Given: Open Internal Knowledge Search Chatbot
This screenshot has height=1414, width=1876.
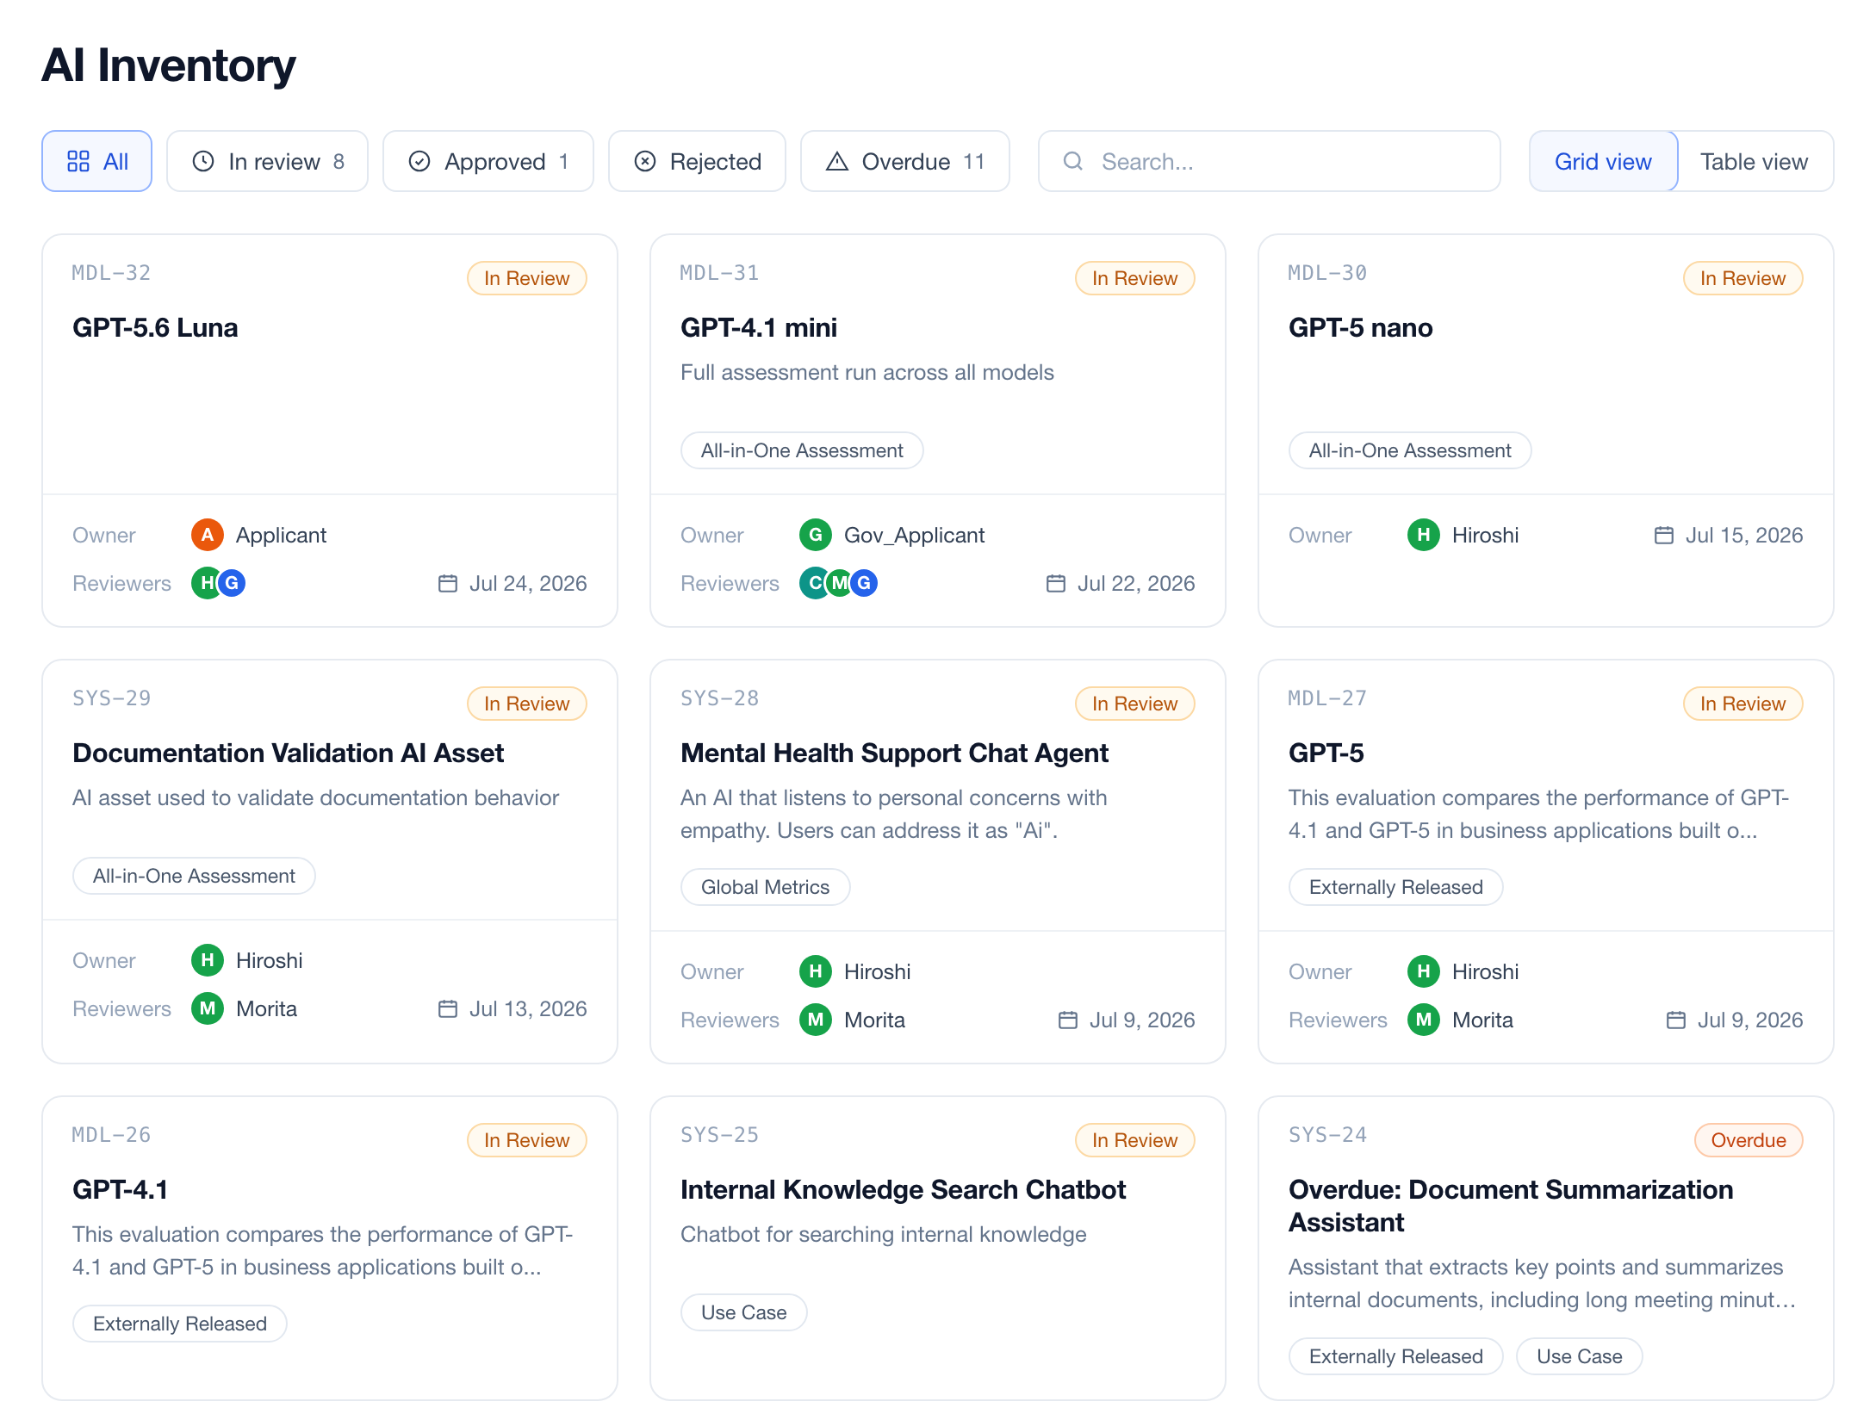Looking at the screenshot, I should pyautogui.click(x=903, y=1189).
